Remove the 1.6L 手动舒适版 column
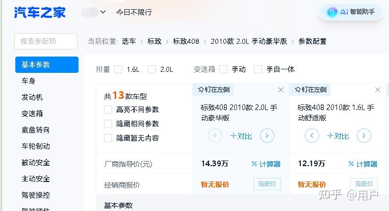Viewport: 389px width, 211px height. coord(378,90)
